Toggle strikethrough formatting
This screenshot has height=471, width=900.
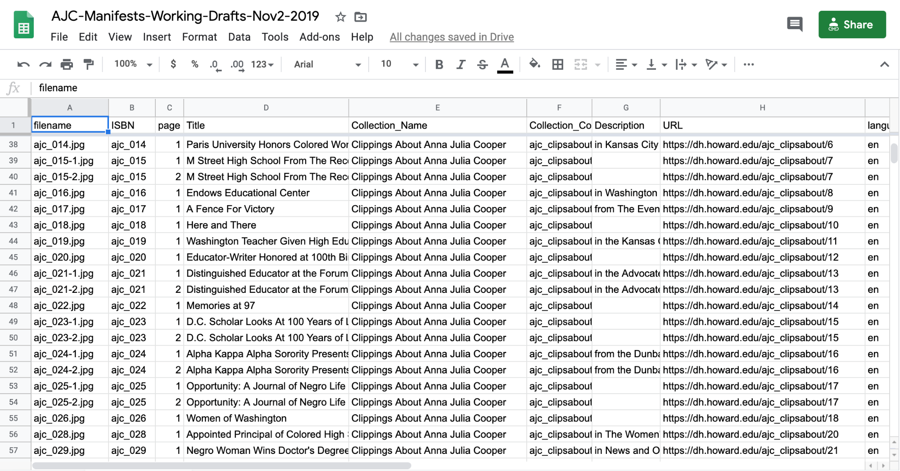482,64
